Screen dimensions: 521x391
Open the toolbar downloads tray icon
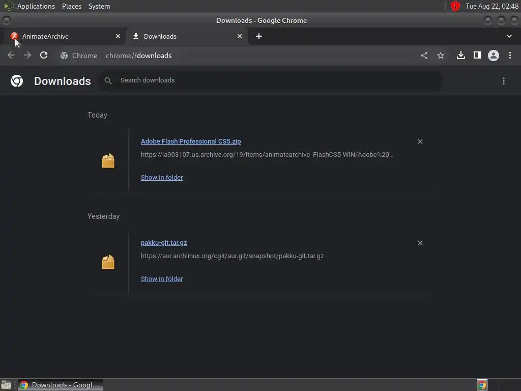click(x=461, y=55)
